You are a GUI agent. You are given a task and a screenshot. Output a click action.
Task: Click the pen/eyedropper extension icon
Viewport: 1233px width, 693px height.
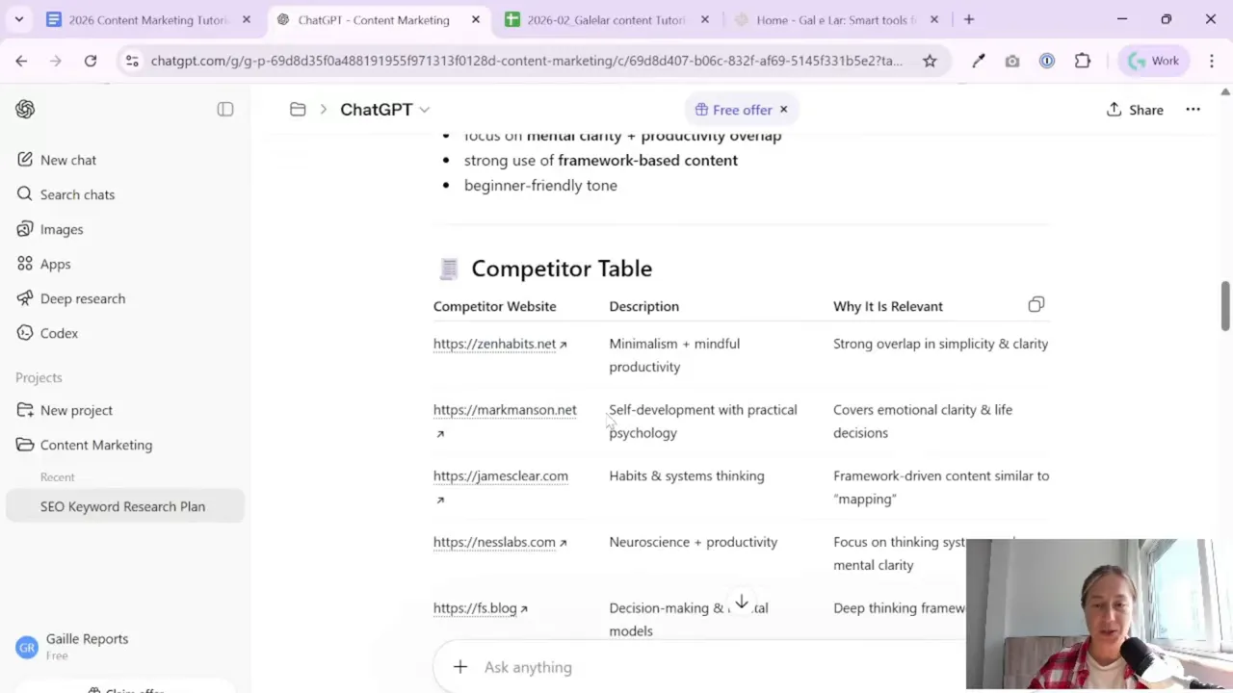[x=978, y=61]
